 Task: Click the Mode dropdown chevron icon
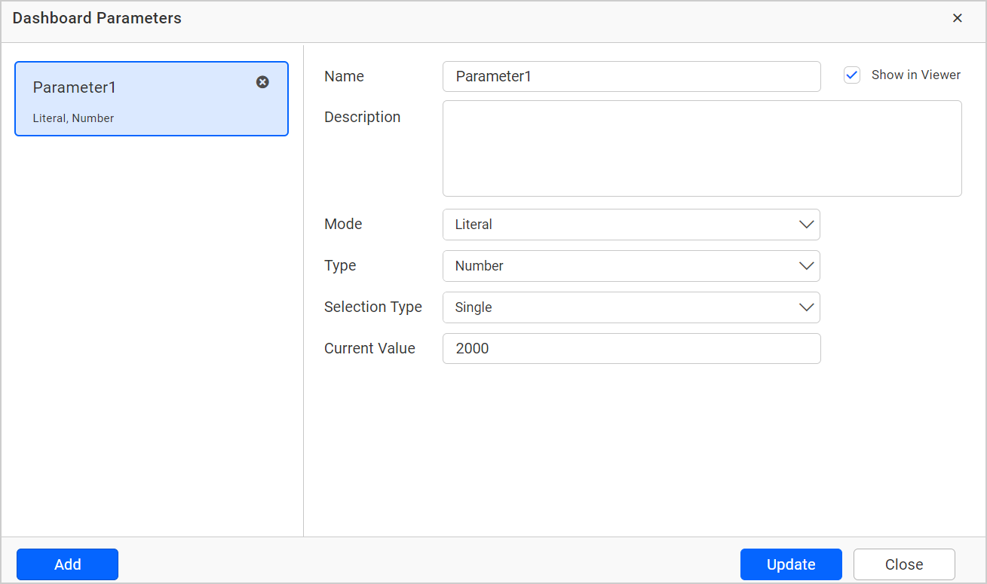pos(806,224)
